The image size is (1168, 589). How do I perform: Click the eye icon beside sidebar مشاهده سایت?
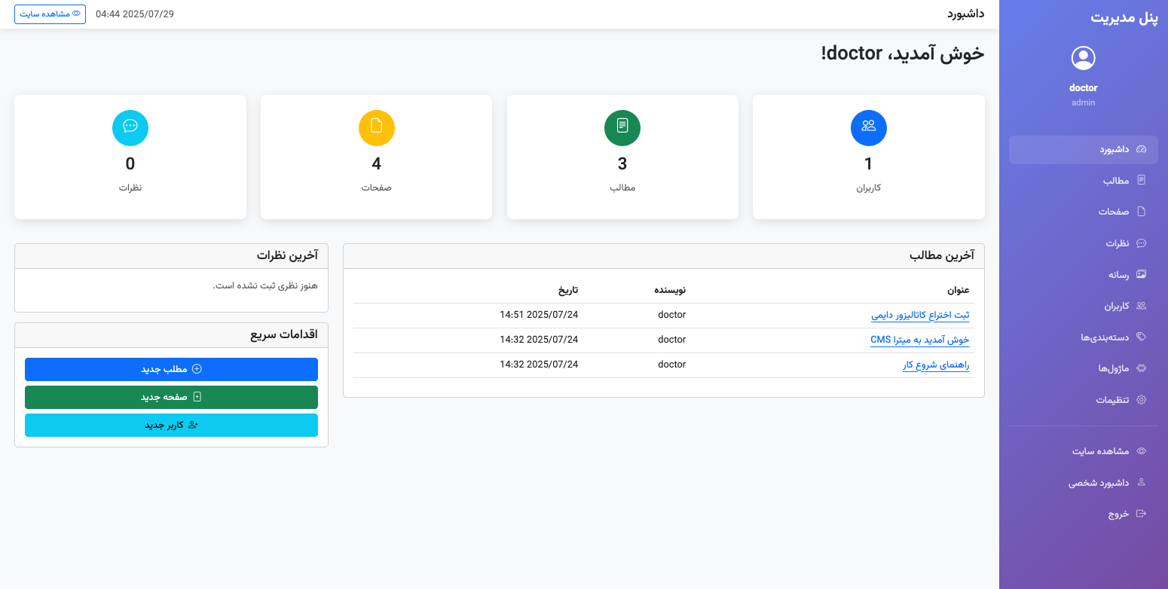click(x=1141, y=451)
